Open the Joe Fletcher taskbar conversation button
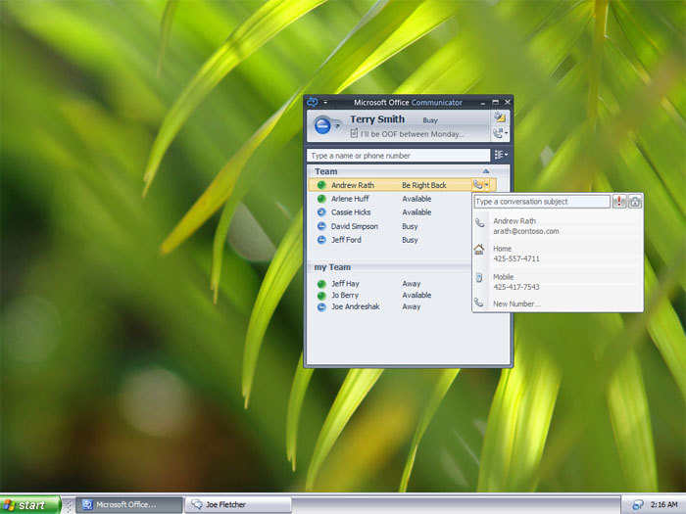This screenshot has height=514, width=686. click(x=238, y=505)
